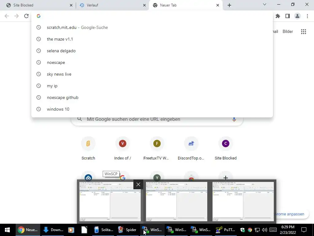
Task: Open the Scratch shortcut tile
Action: coord(88,149)
